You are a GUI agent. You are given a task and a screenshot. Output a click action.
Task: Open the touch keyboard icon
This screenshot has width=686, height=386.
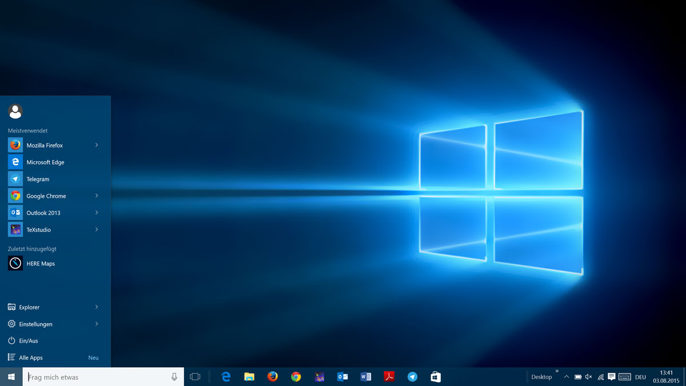[x=625, y=377]
